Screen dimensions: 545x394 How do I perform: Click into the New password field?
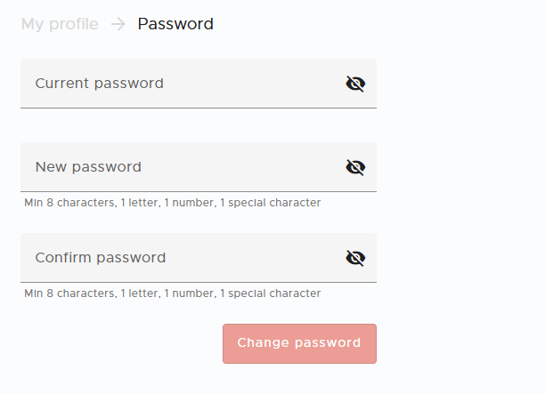(x=178, y=167)
